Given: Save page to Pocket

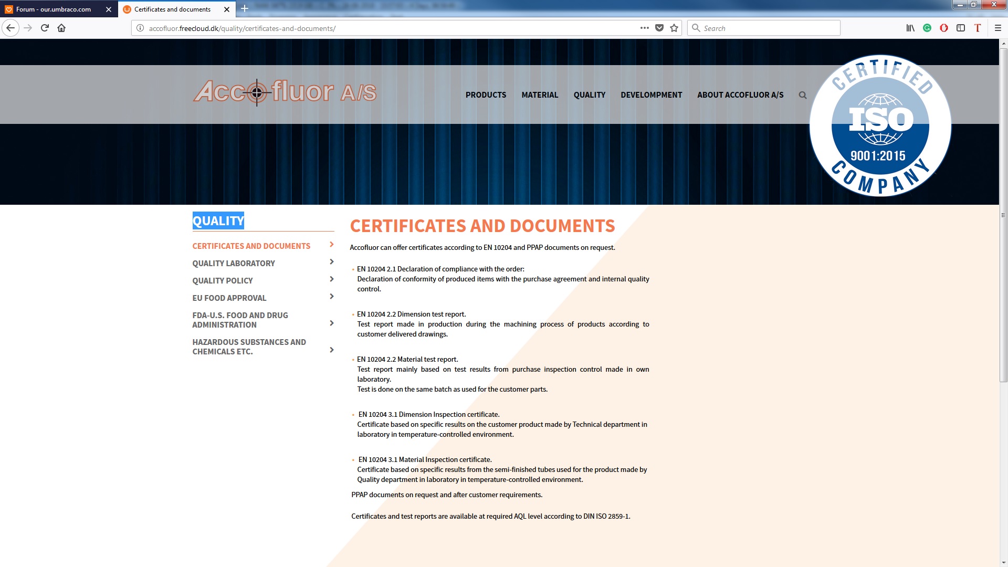Looking at the screenshot, I should pos(659,28).
